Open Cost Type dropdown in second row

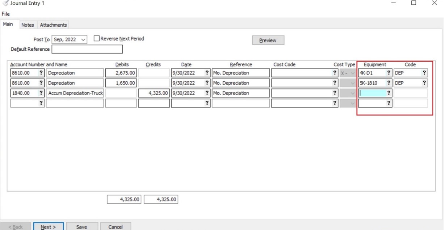click(352, 83)
